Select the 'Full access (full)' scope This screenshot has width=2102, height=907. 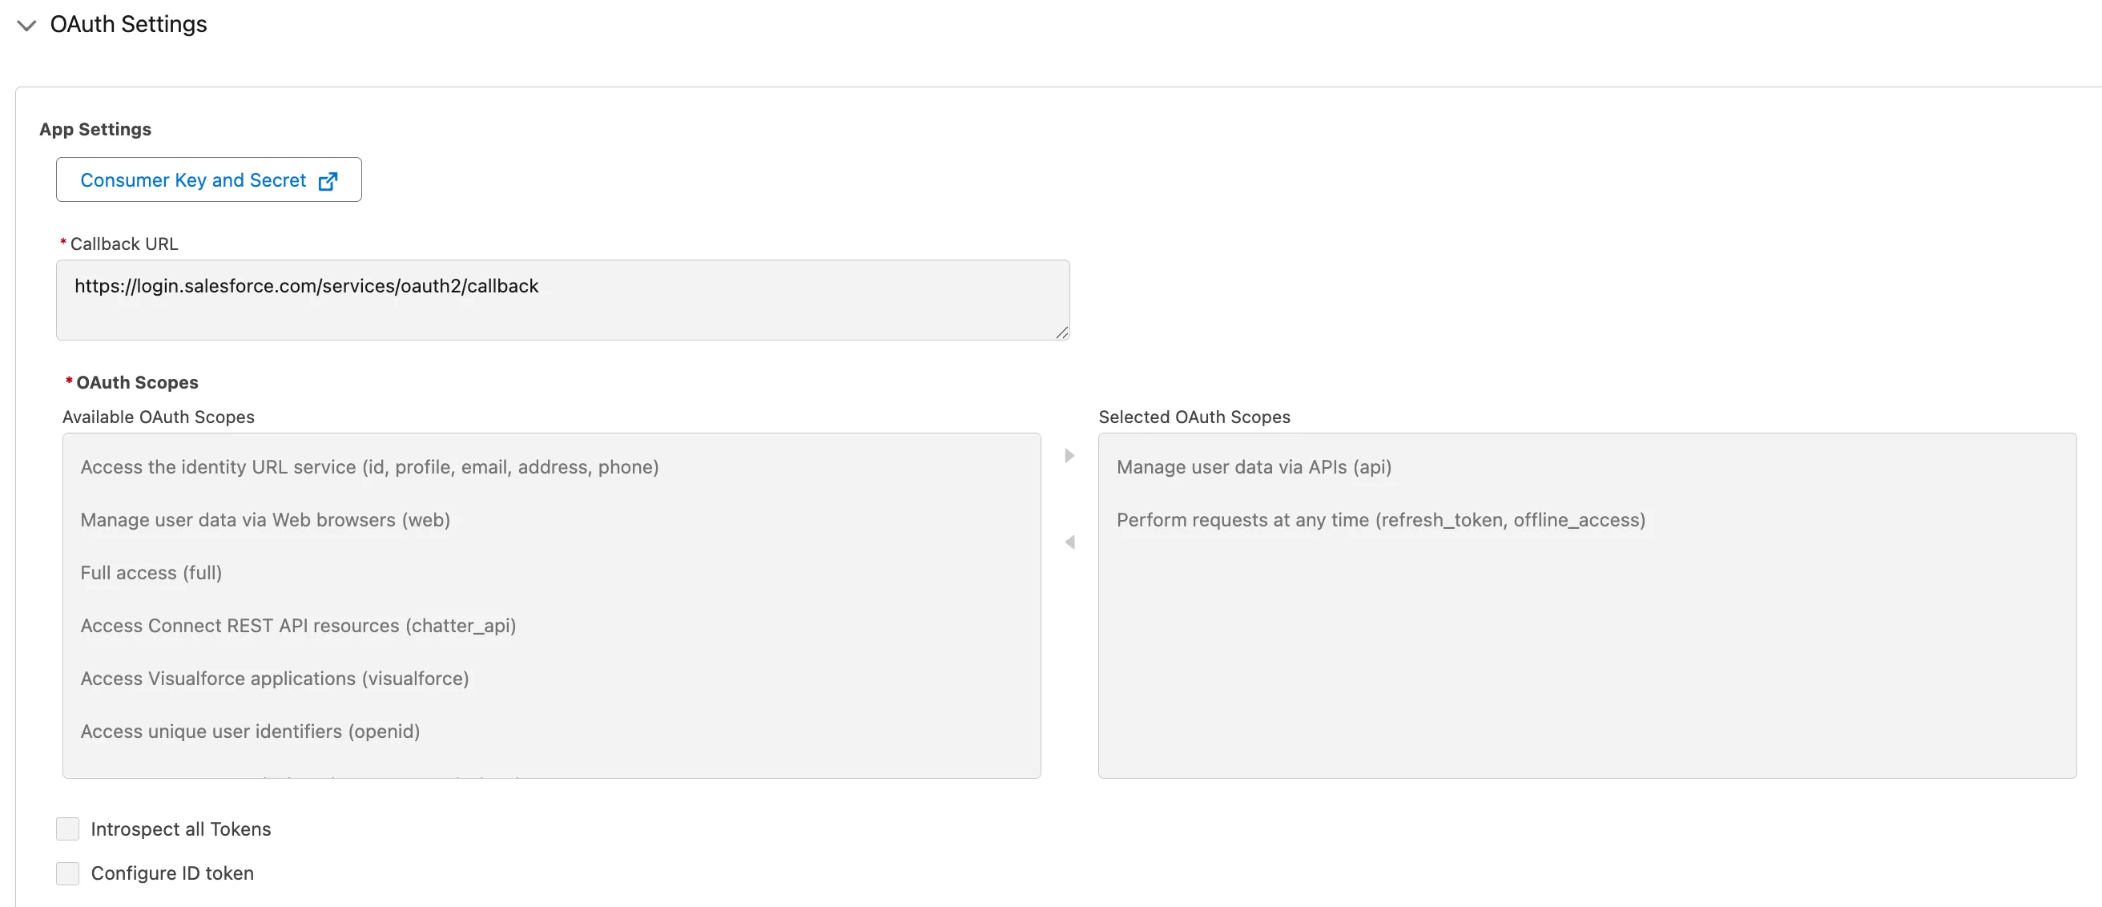click(552, 573)
